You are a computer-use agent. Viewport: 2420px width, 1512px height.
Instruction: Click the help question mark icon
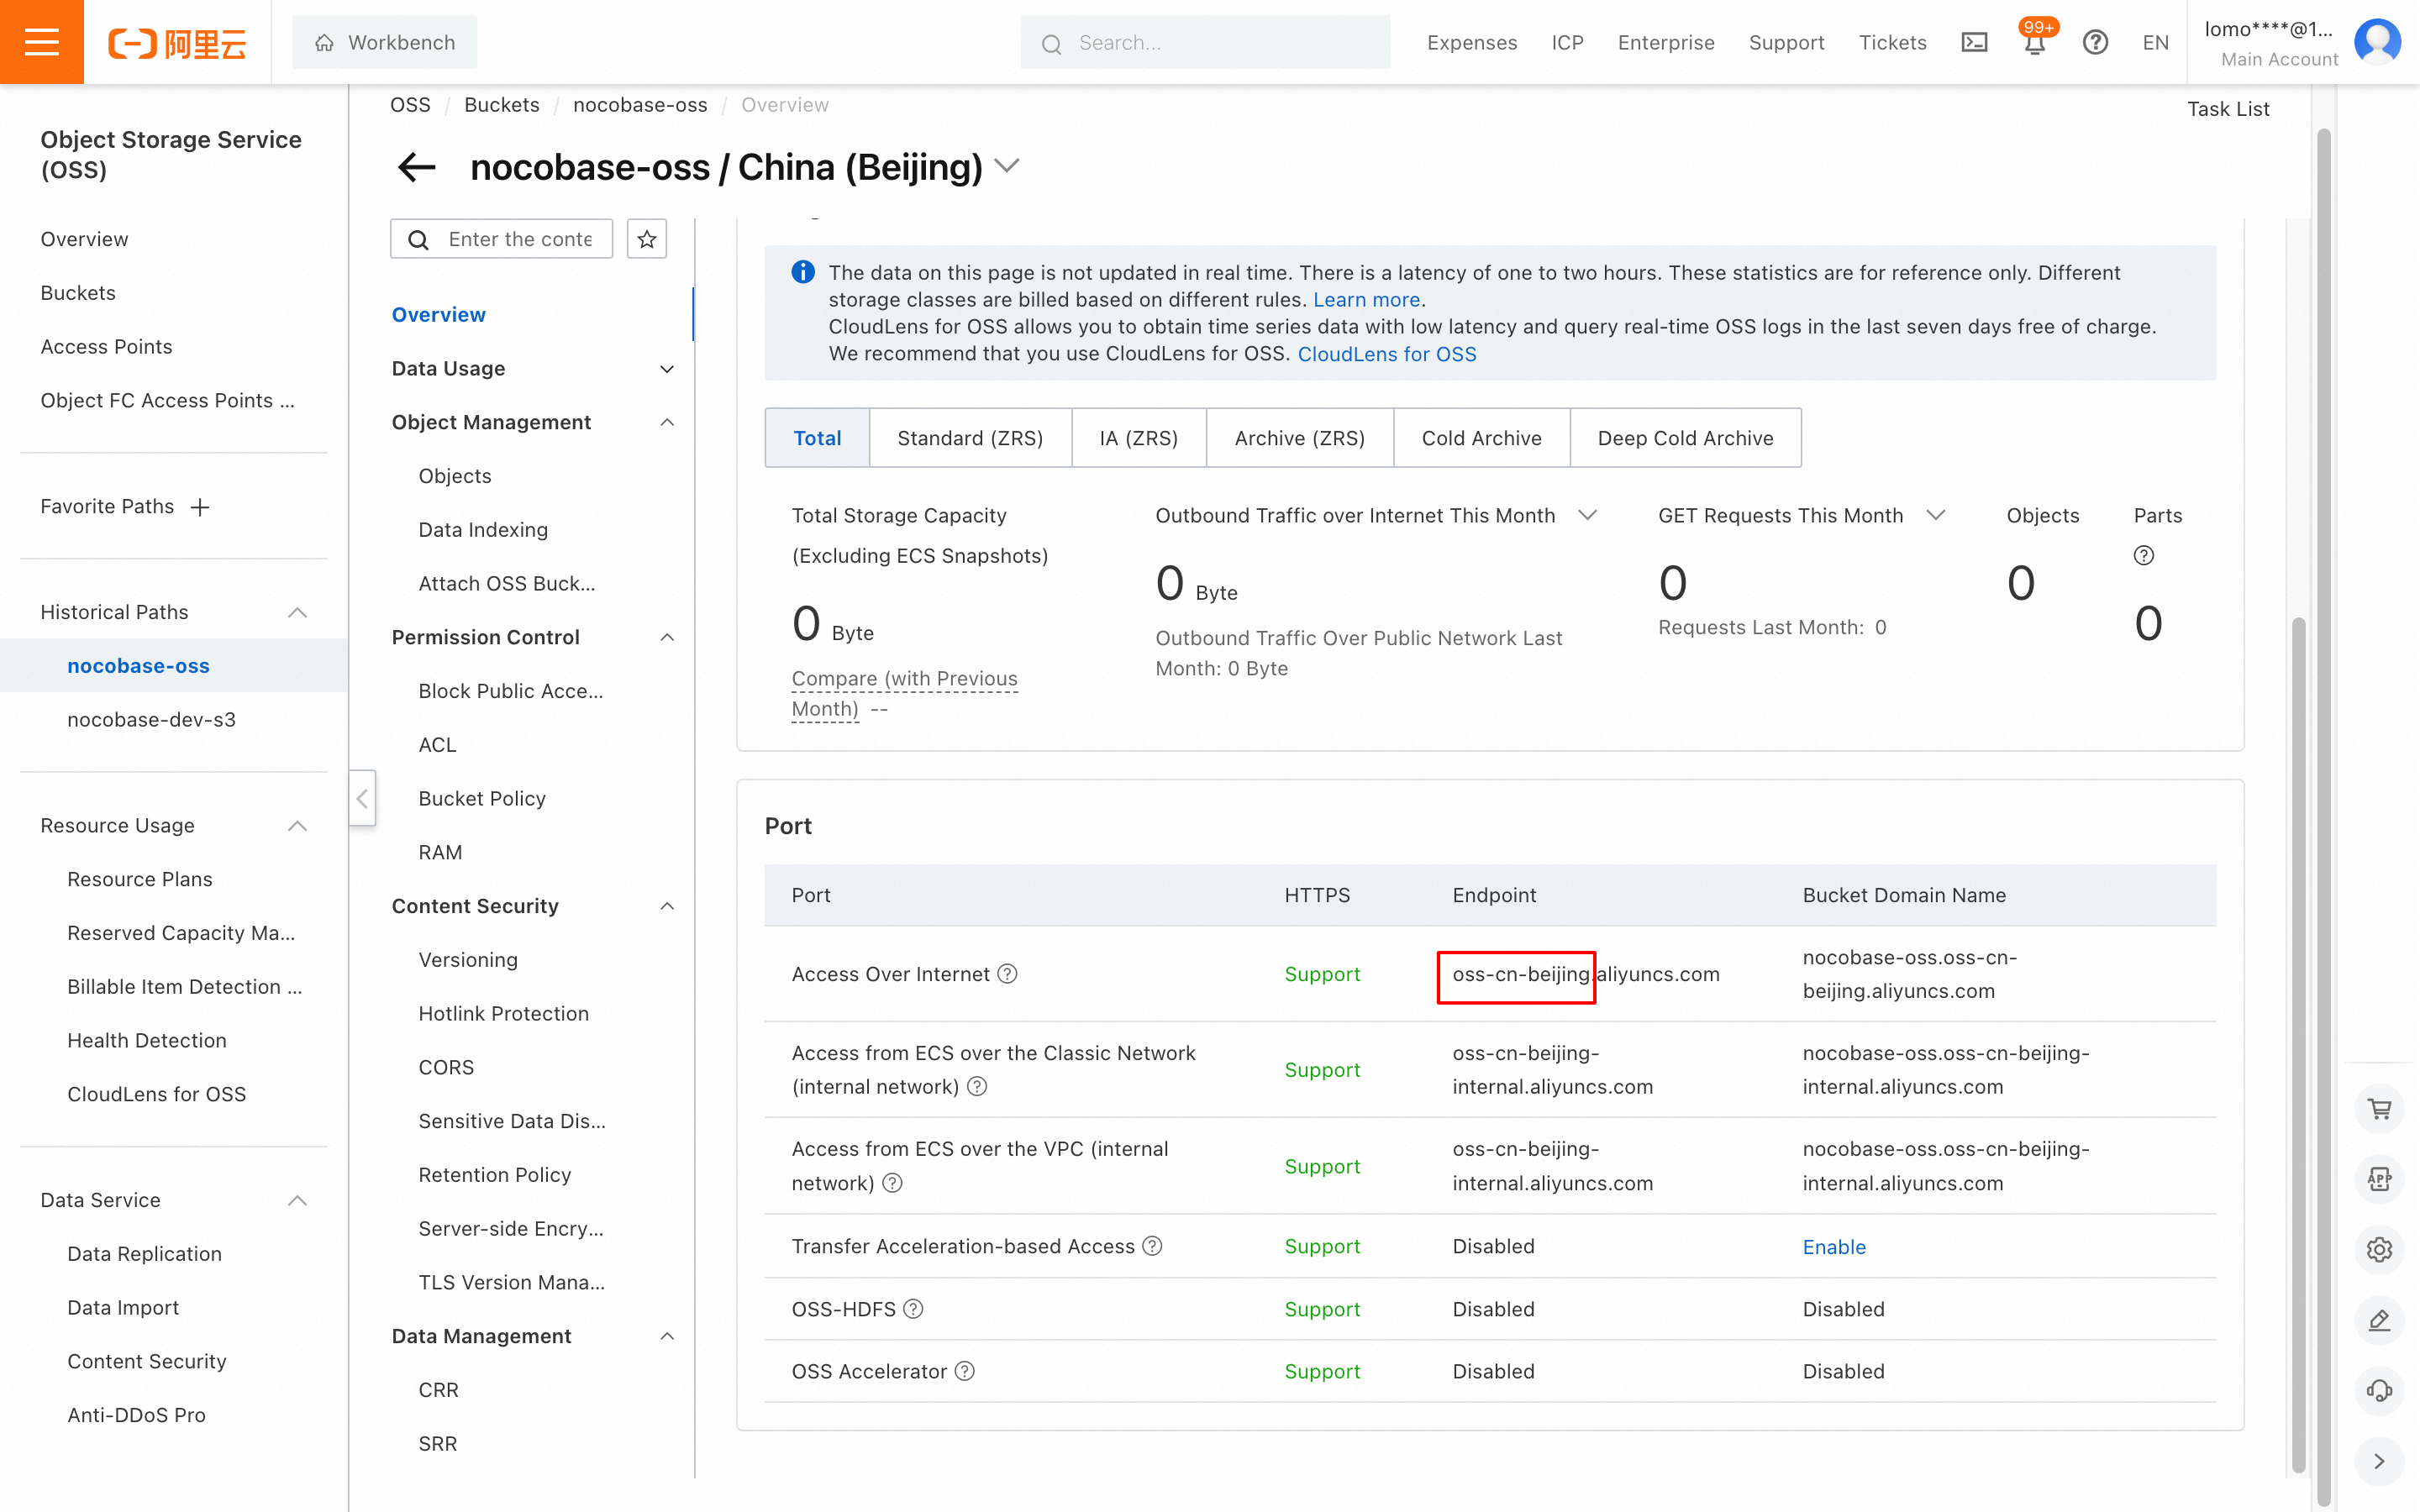(x=2095, y=42)
